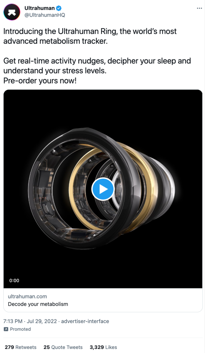This screenshot has width=205, height=353.
Task: Click the advertiser-interface source label
Action: point(85,321)
